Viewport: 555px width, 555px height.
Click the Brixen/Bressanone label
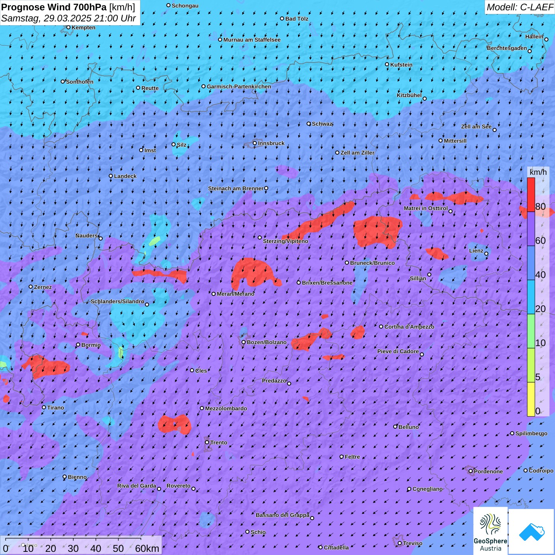tap(327, 283)
